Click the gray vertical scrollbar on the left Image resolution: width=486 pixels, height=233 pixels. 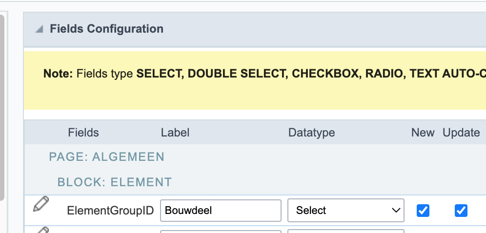point(2,107)
